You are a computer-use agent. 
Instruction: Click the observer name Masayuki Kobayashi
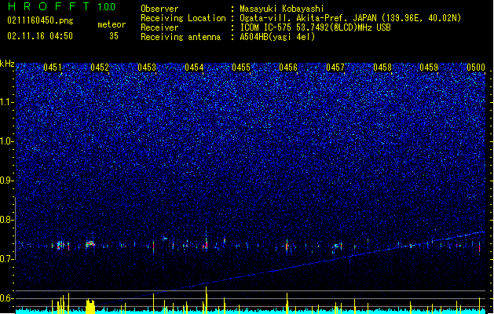tap(282, 9)
